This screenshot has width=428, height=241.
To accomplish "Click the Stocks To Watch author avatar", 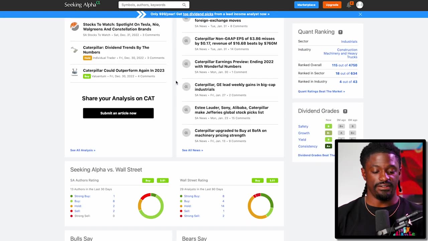I will click(75, 26).
